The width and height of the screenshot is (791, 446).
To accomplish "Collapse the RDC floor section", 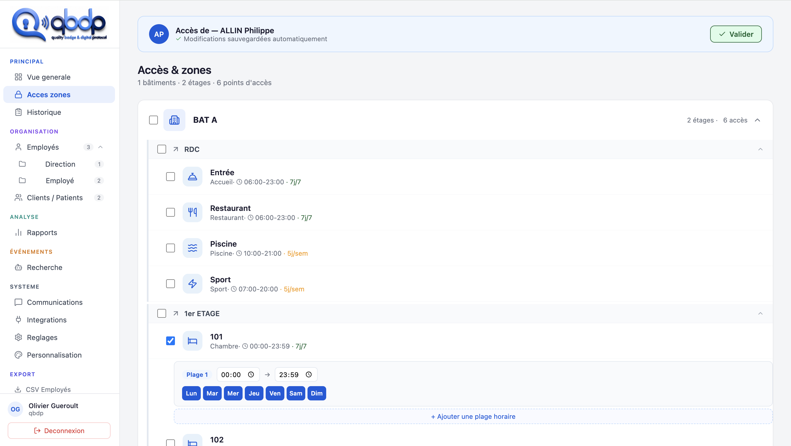I will 760,149.
